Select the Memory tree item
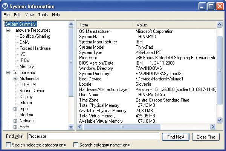Image resolution: width=226 pixels, height=151 pixels. (26, 66)
